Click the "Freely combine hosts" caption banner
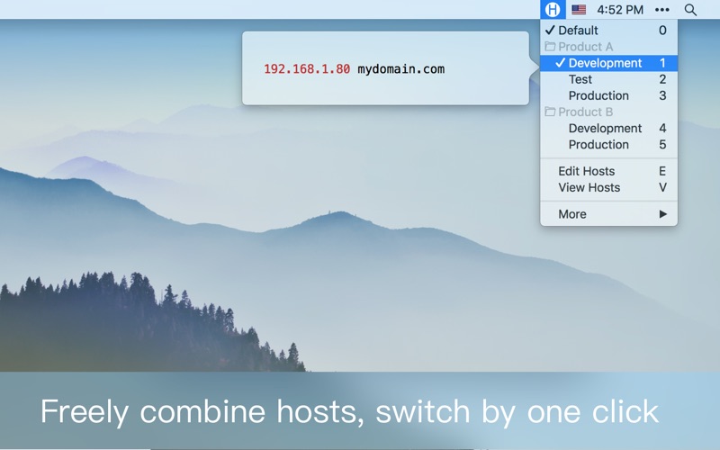The image size is (720, 450). [350, 411]
